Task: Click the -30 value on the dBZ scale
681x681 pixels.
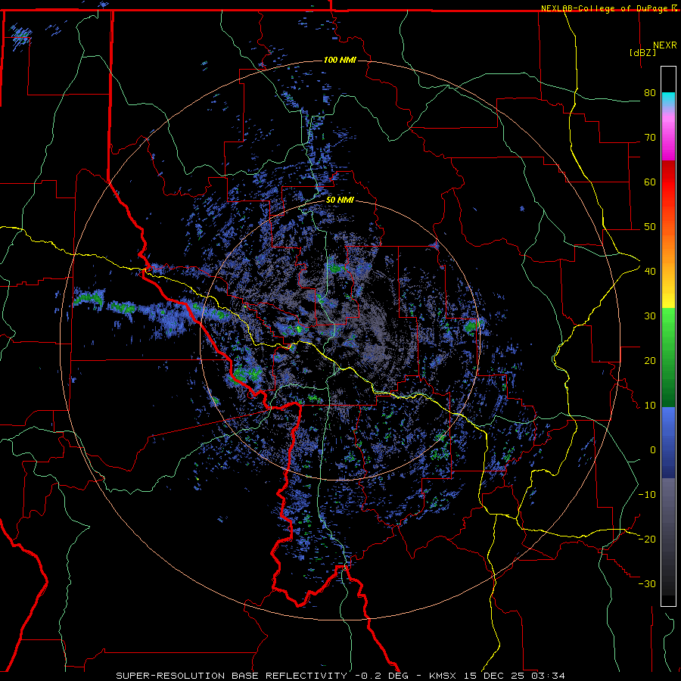Action: click(647, 583)
